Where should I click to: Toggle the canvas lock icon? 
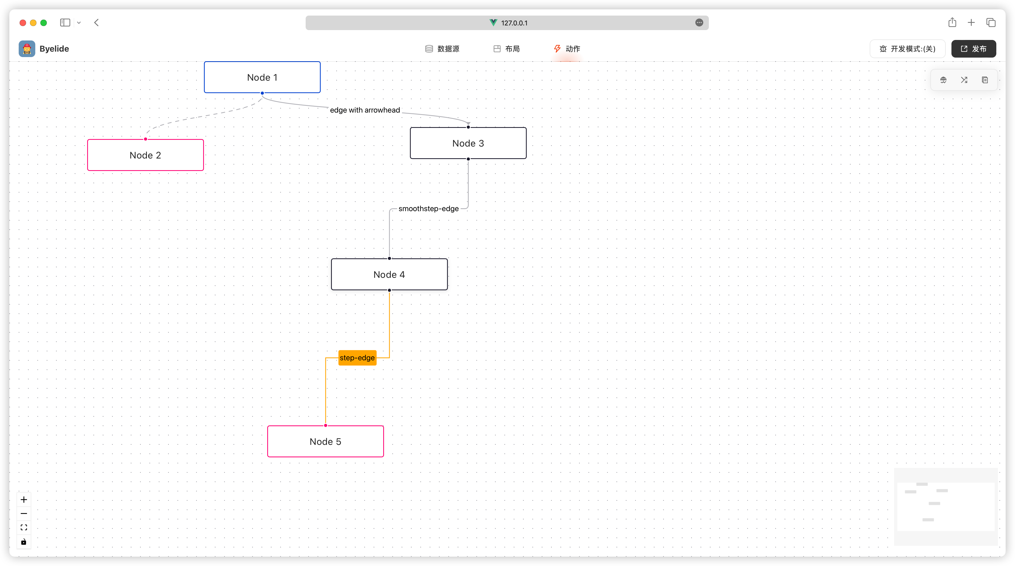(24, 542)
